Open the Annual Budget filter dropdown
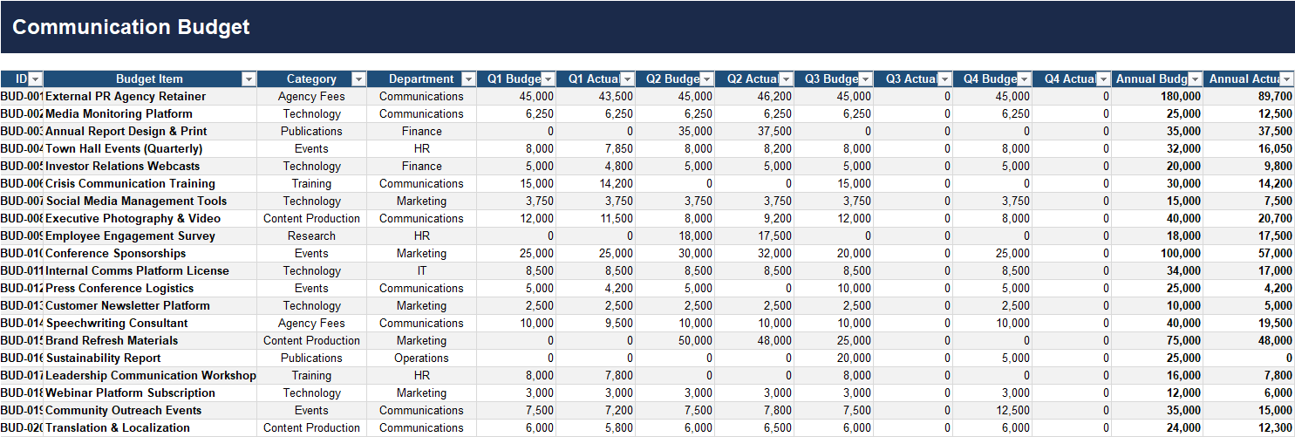Viewport: 1295px width, 437px height. [x=1195, y=79]
